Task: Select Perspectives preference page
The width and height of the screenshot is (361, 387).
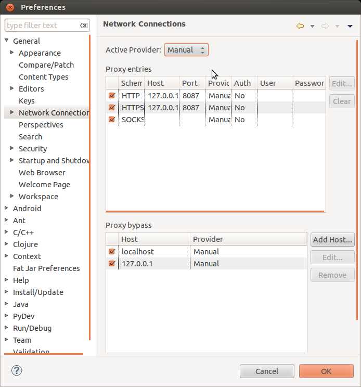Action: (41, 125)
